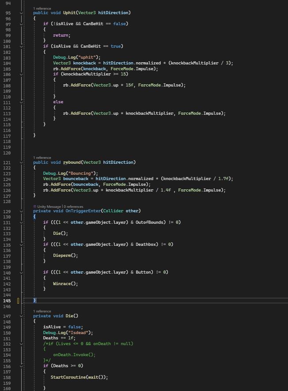This screenshot has width=288, height=391.
Task: Click the Winrace() call on line 142
Action: tap(65, 284)
